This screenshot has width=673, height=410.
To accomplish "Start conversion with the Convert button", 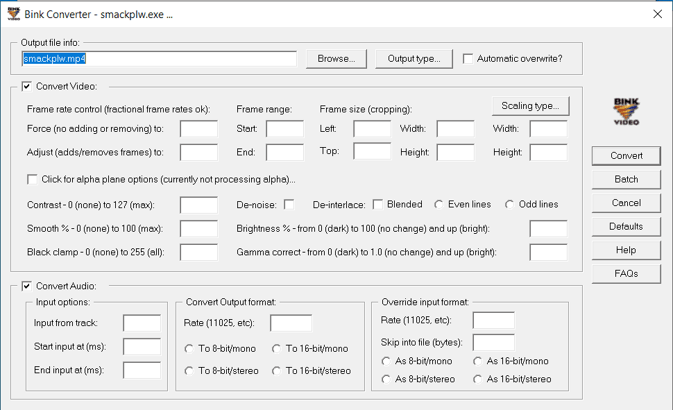I will 627,156.
